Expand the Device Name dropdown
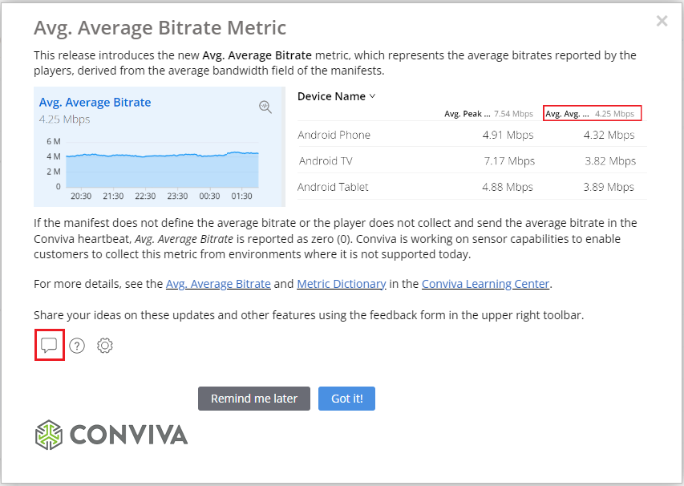The image size is (684, 486). point(337,96)
